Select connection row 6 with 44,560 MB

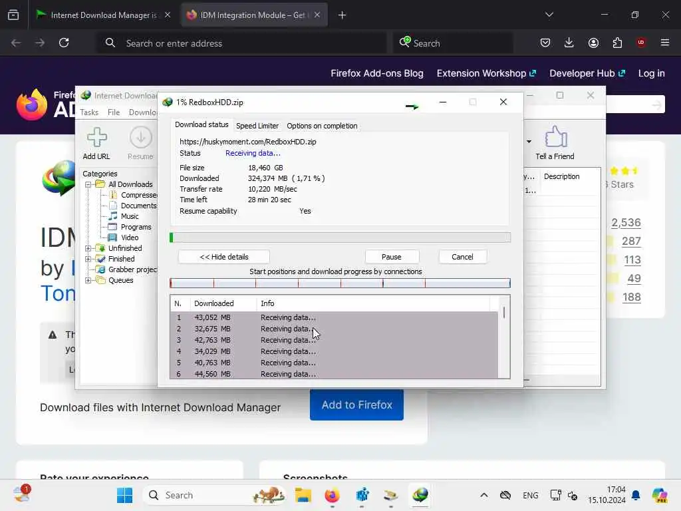(334, 374)
